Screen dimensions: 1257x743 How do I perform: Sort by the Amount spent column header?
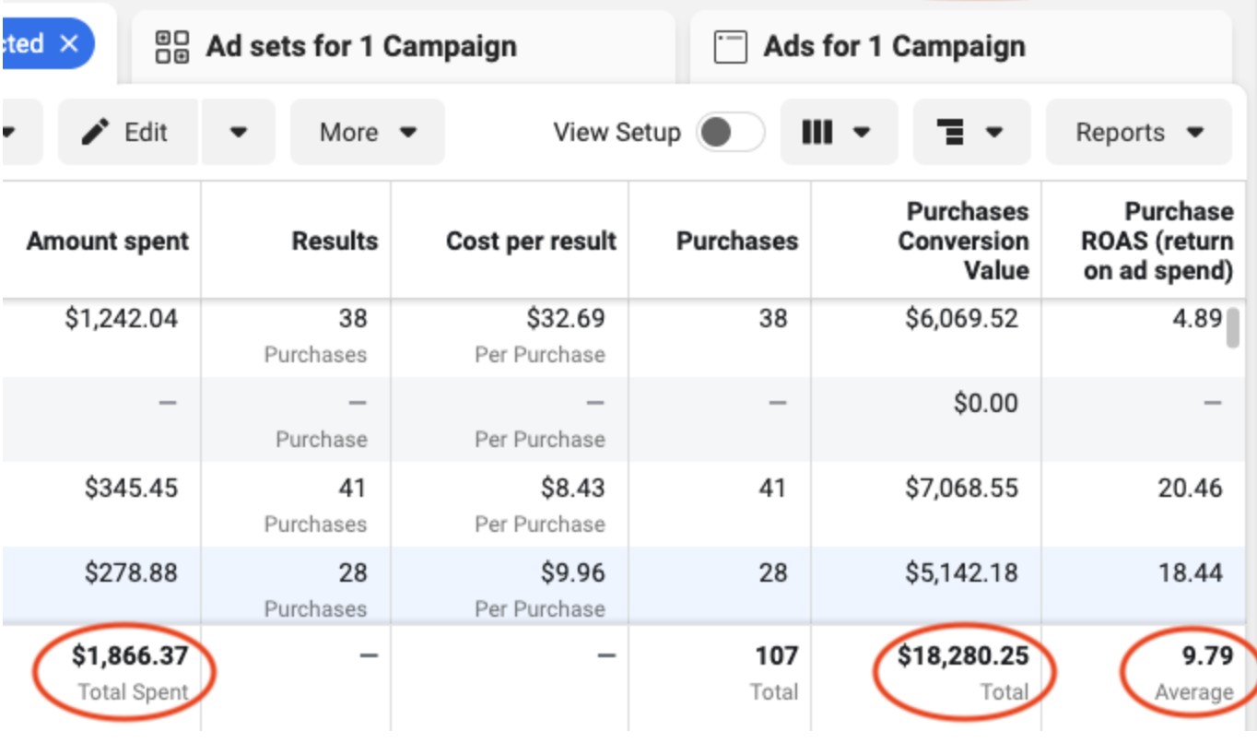click(107, 242)
